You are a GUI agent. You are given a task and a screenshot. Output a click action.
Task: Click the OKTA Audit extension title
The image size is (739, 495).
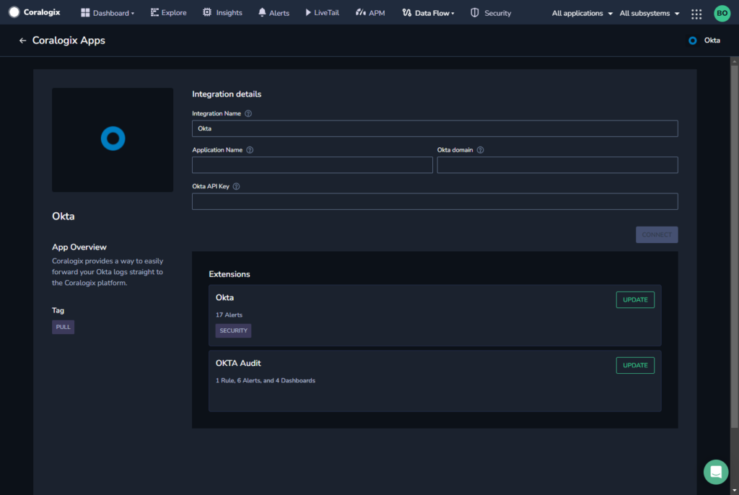click(x=238, y=363)
